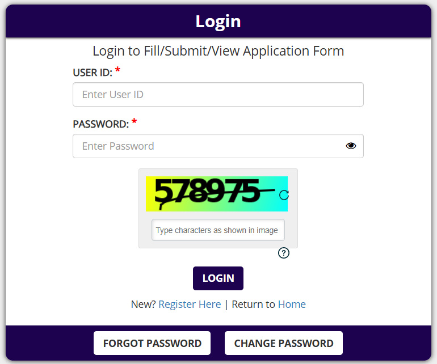437x364 pixels.
Task: Click the Login header title
Action: click(218, 22)
